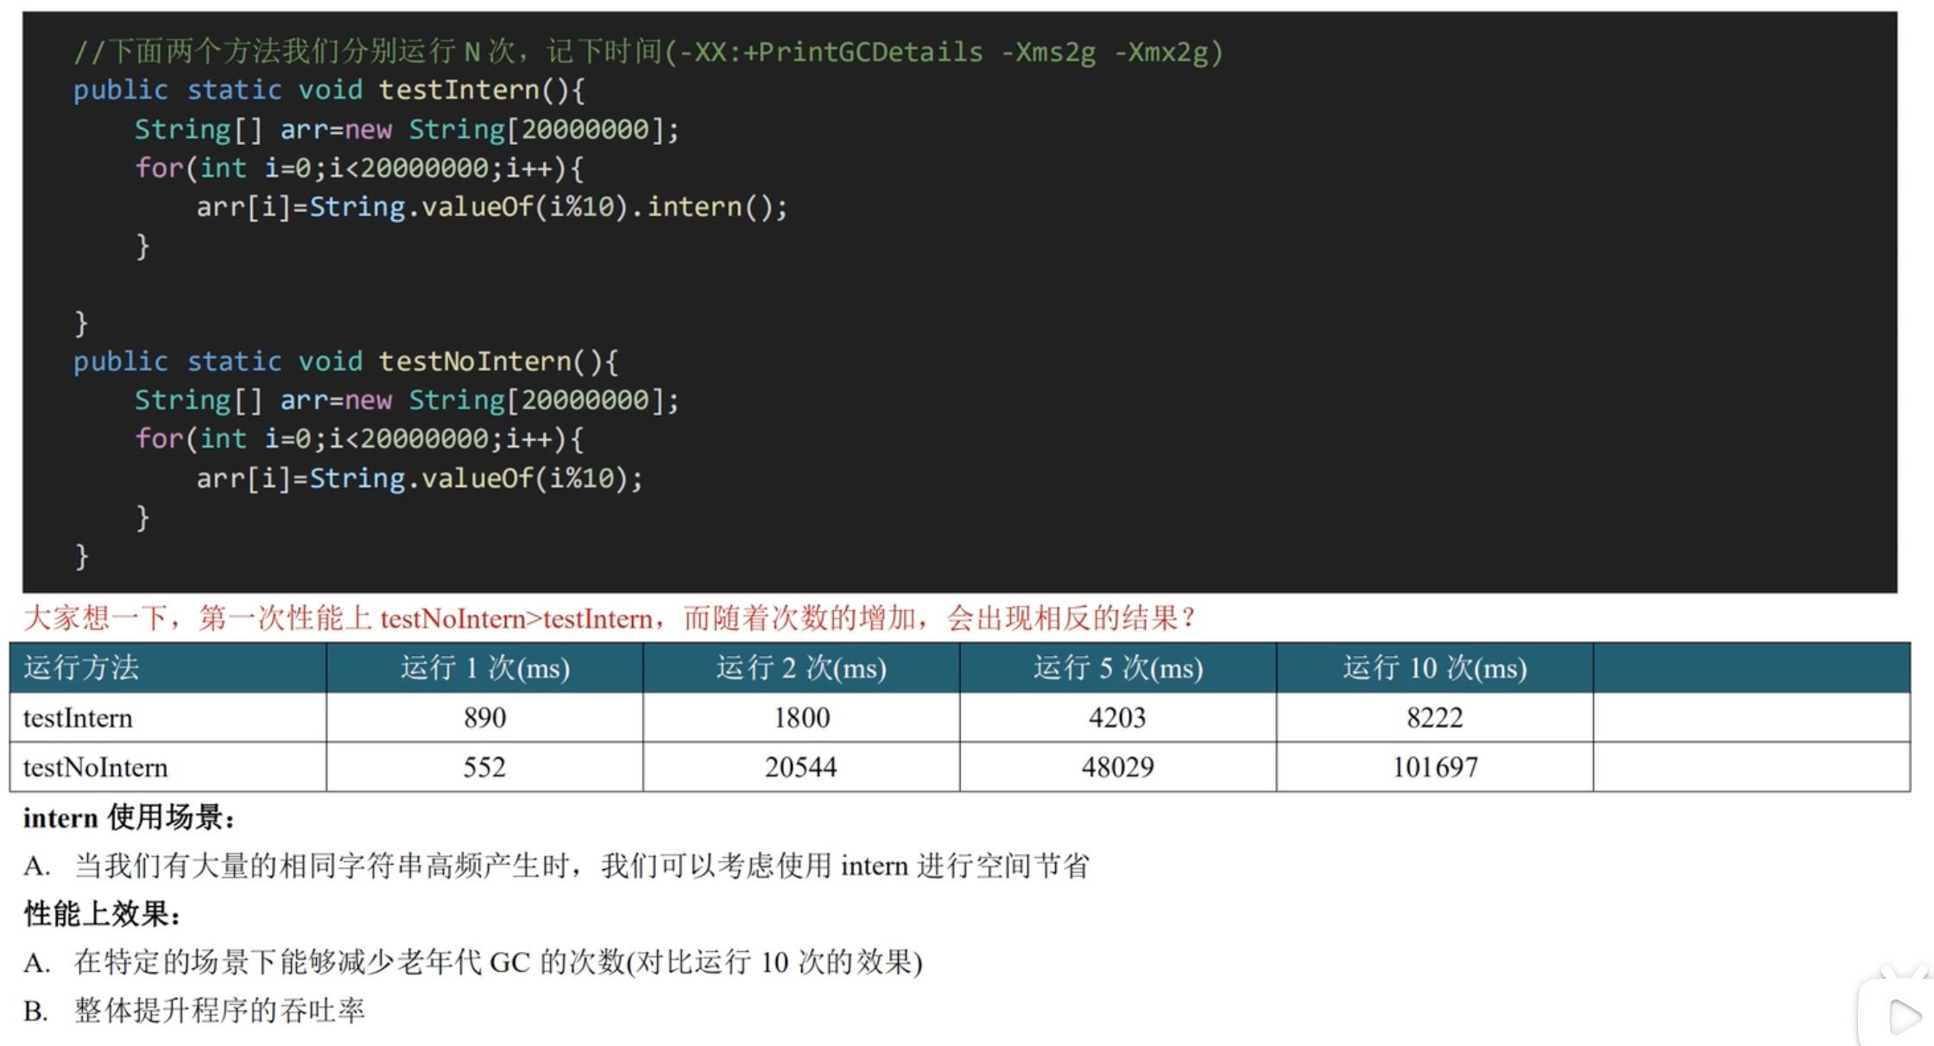
Task: Click the testIntern() method declaration line
Action: 329,91
